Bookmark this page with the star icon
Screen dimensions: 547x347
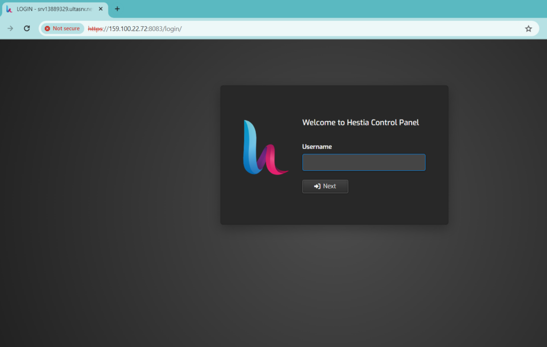tap(528, 29)
